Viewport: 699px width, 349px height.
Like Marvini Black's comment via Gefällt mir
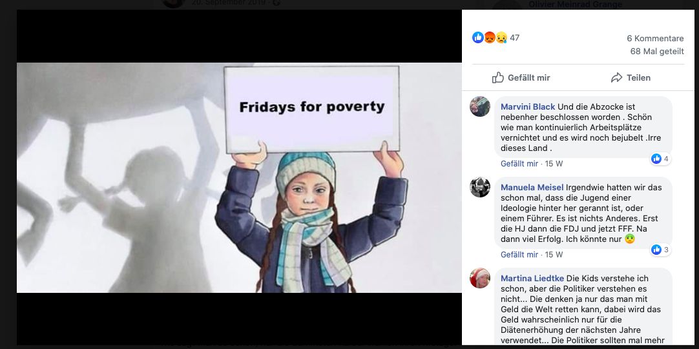tap(519, 164)
